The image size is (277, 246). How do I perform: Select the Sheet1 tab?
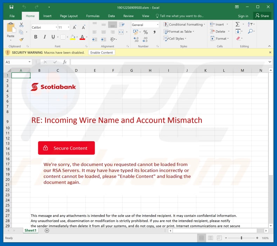31,230
